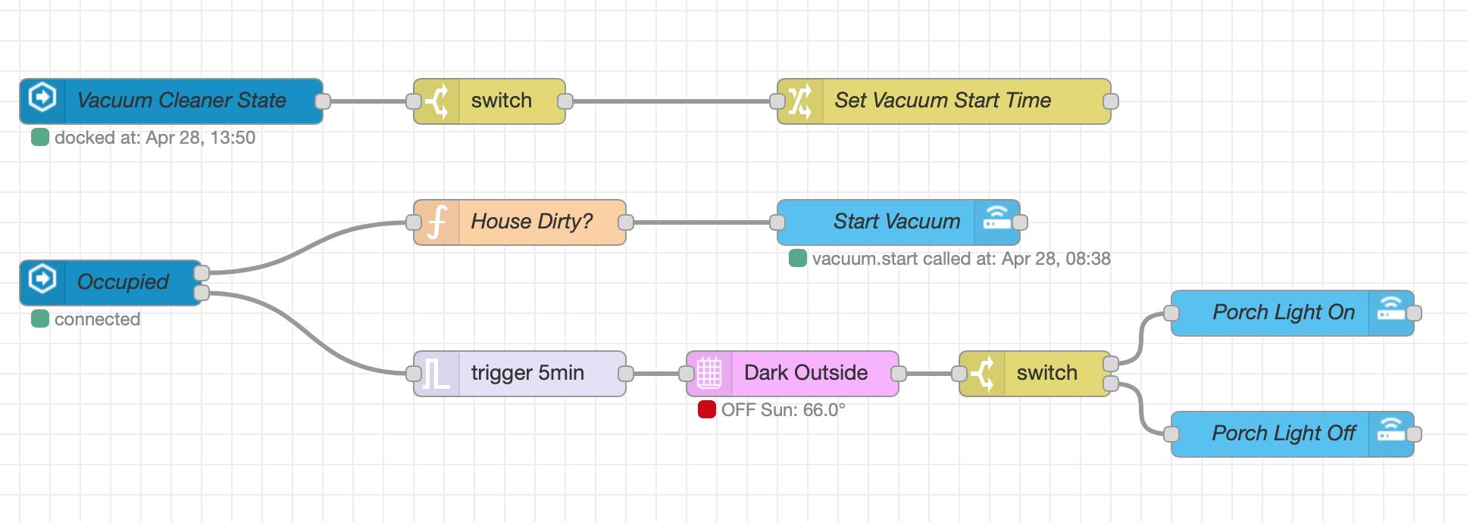
Task: Click the green docked status dot under Vacuum Cleaner State
Action: [x=39, y=138]
